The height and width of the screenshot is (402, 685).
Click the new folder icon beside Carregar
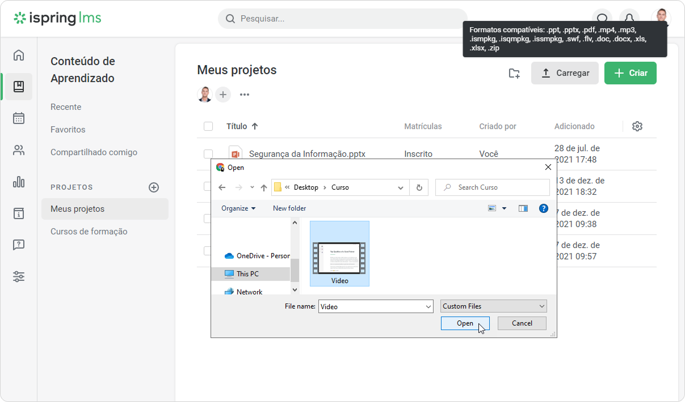tap(514, 73)
